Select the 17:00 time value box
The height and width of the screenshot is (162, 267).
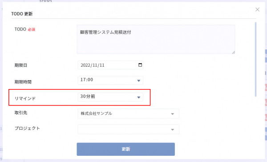click(x=110, y=80)
